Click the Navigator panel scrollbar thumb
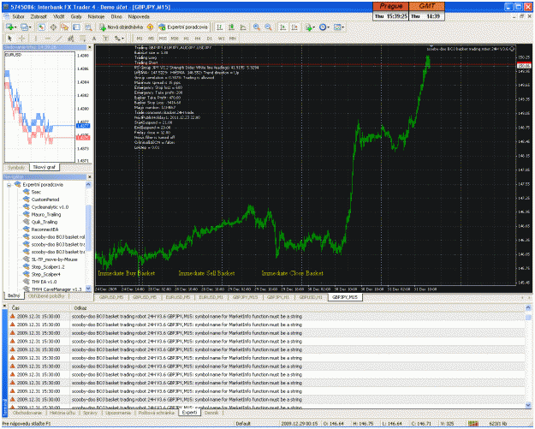 tap(88, 227)
